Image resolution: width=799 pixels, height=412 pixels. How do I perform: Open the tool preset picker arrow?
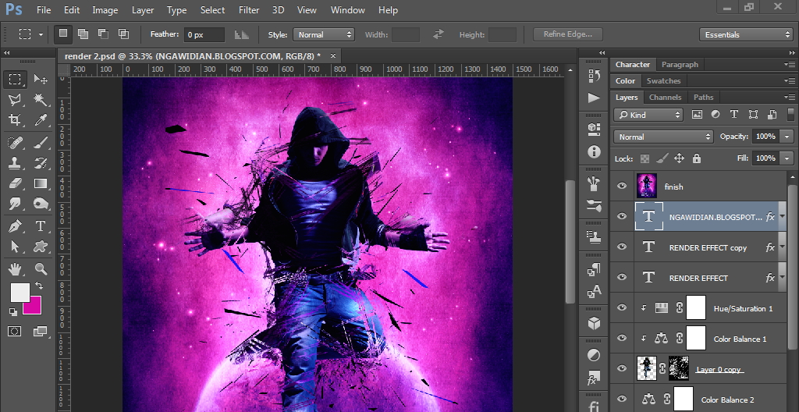(41, 34)
